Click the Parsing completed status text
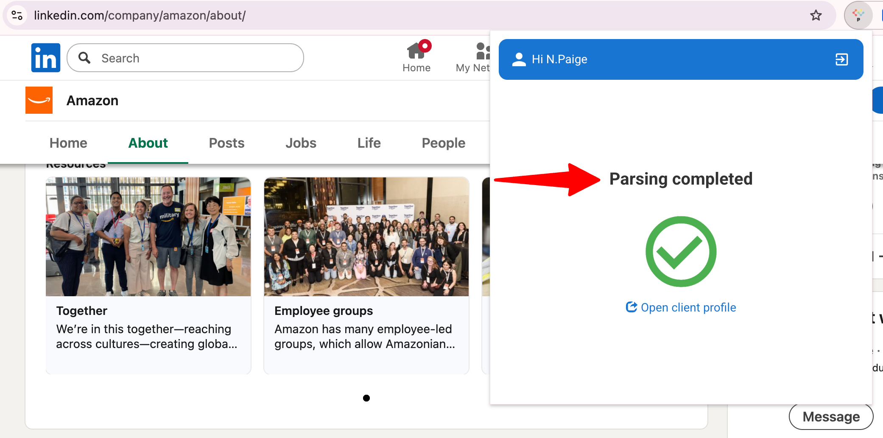The height and width of the screenshot is (438, 883). click(x=681, y=179)
